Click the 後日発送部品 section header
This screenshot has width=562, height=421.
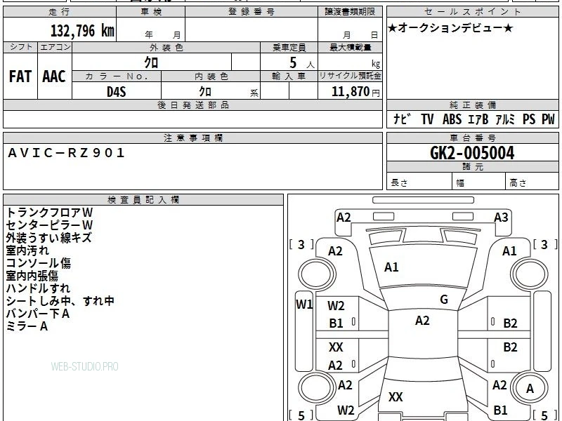(192, 105)
